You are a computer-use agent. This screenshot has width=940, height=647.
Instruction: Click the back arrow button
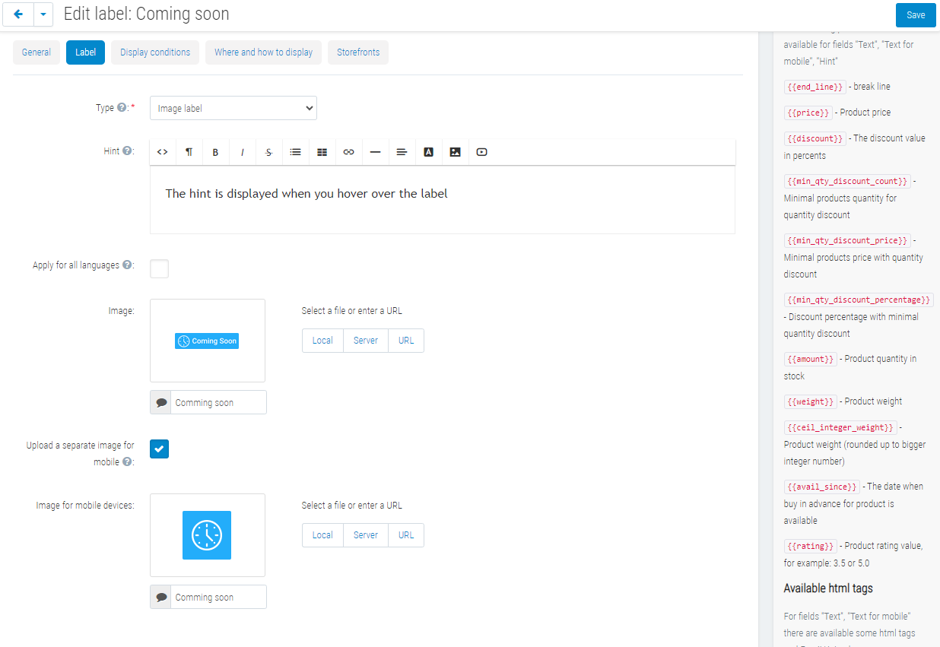18,14
